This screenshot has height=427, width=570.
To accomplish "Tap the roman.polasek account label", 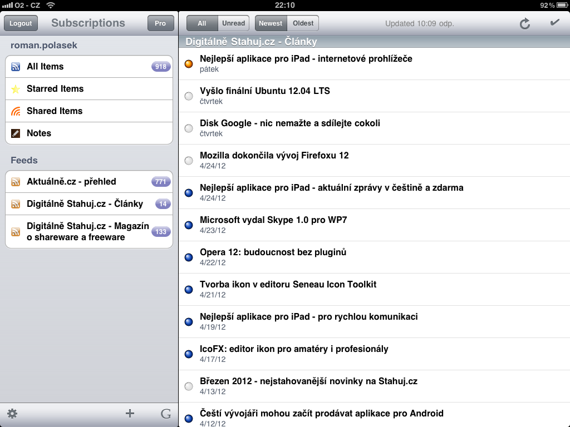I will [x=44, y=46].
